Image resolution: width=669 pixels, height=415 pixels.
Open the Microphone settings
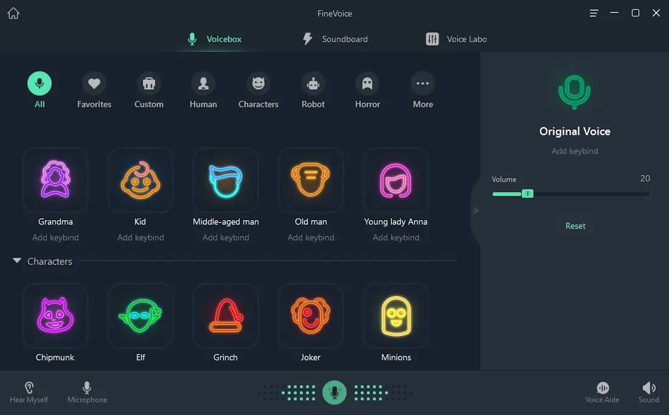87,392
